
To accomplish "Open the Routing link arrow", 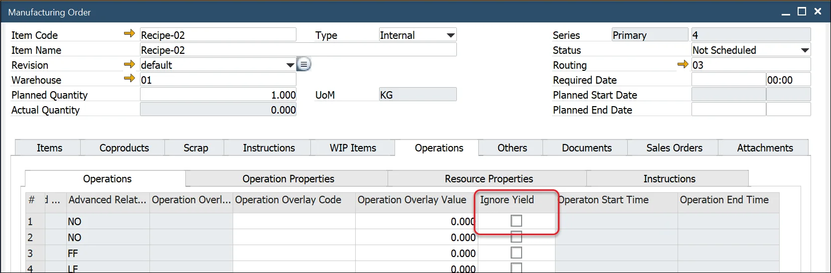I will pos(683,64).
